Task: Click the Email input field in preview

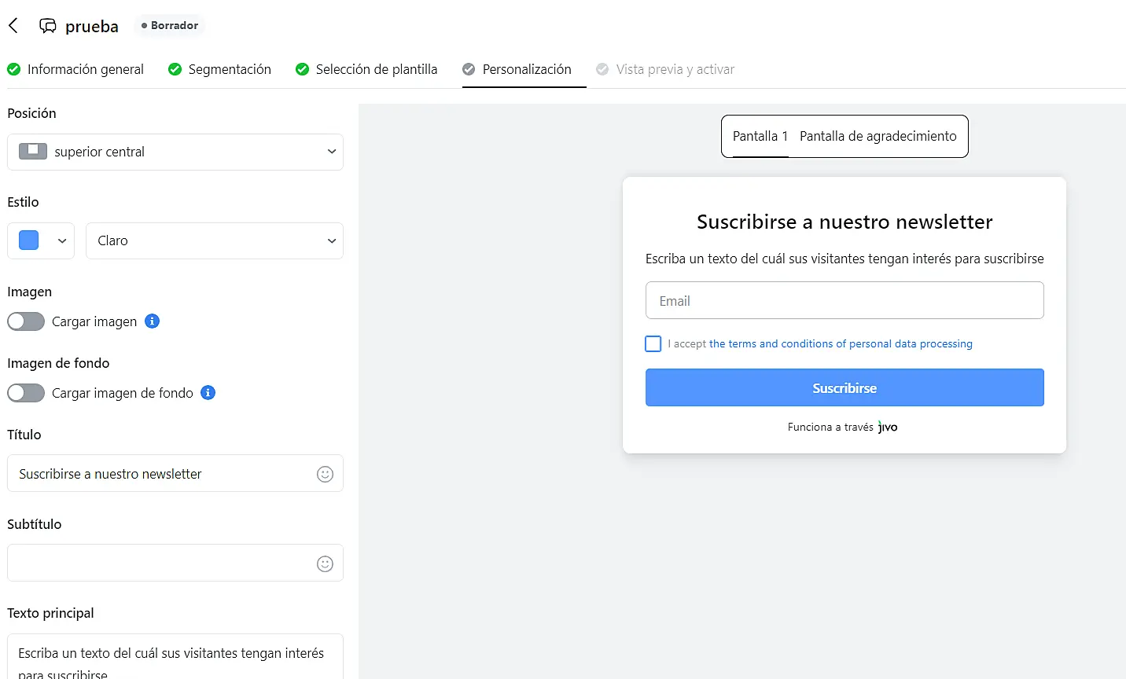Action: click(844, 300)
